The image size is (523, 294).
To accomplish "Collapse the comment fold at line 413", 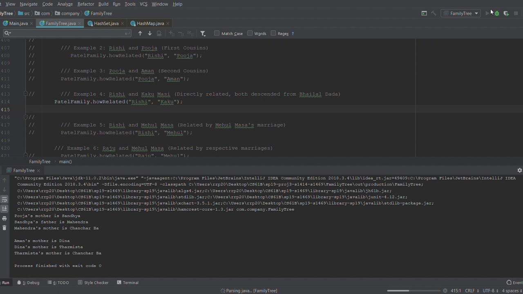I will click(25, 94).
